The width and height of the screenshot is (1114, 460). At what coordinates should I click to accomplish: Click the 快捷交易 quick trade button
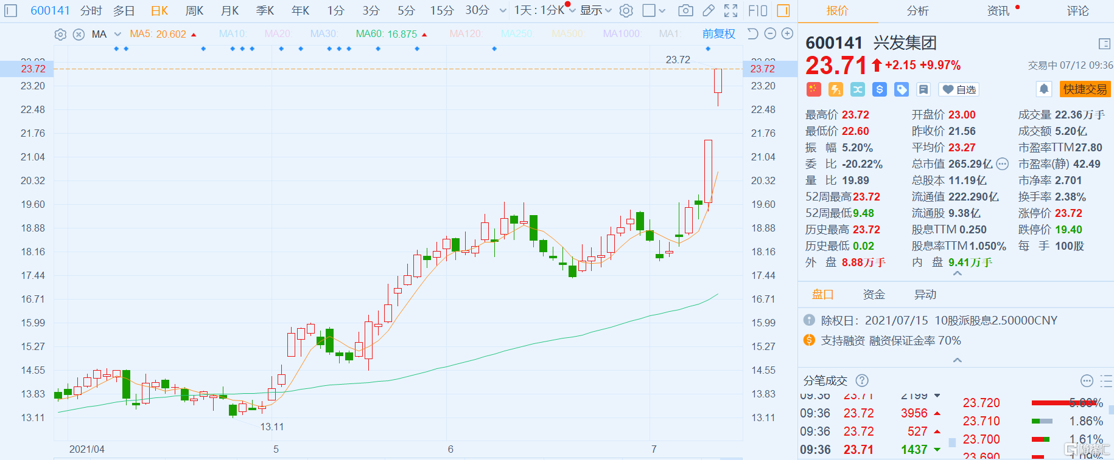click(1085, 89)
